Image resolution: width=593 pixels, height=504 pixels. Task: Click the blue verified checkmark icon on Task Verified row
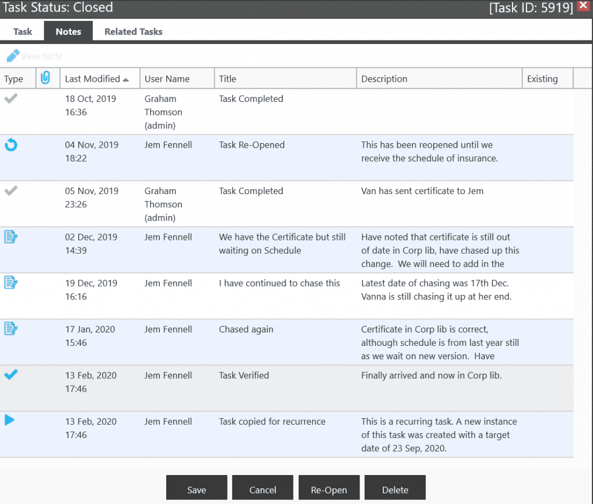coord(10,375)
